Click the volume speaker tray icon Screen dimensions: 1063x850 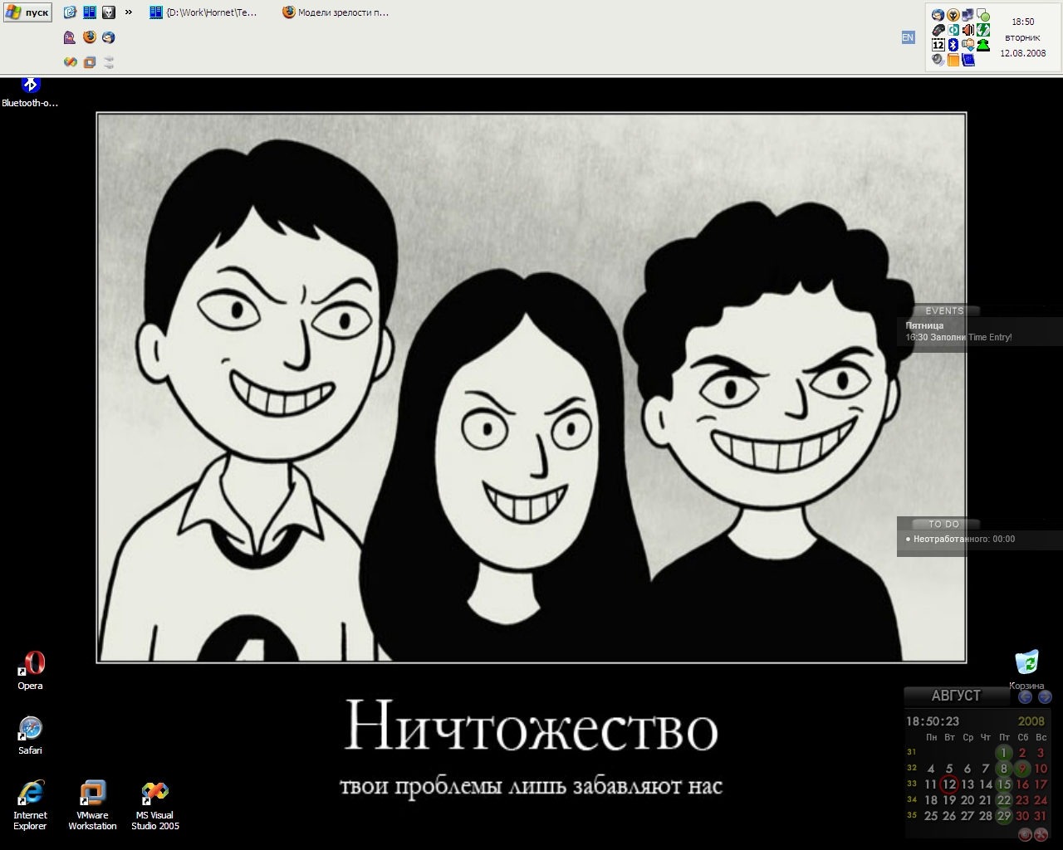click(968, 30)
